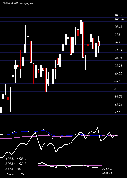The height and width of the screenshot is (178, 127).
Task: Click the 12MA : 96.4 reading
Action: 16,159
